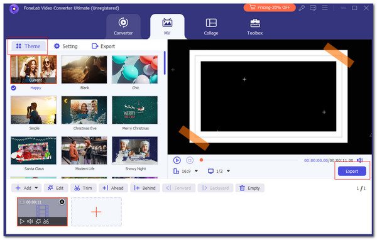Switch to the MV tab
The width and height of the screenshot is (377, 240).
(167, 26)
